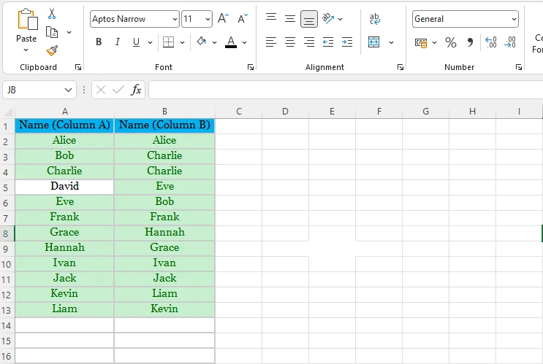Open Font settings dialog launcher
Viewport: 543px width, 364px height.
coord(251,67)
